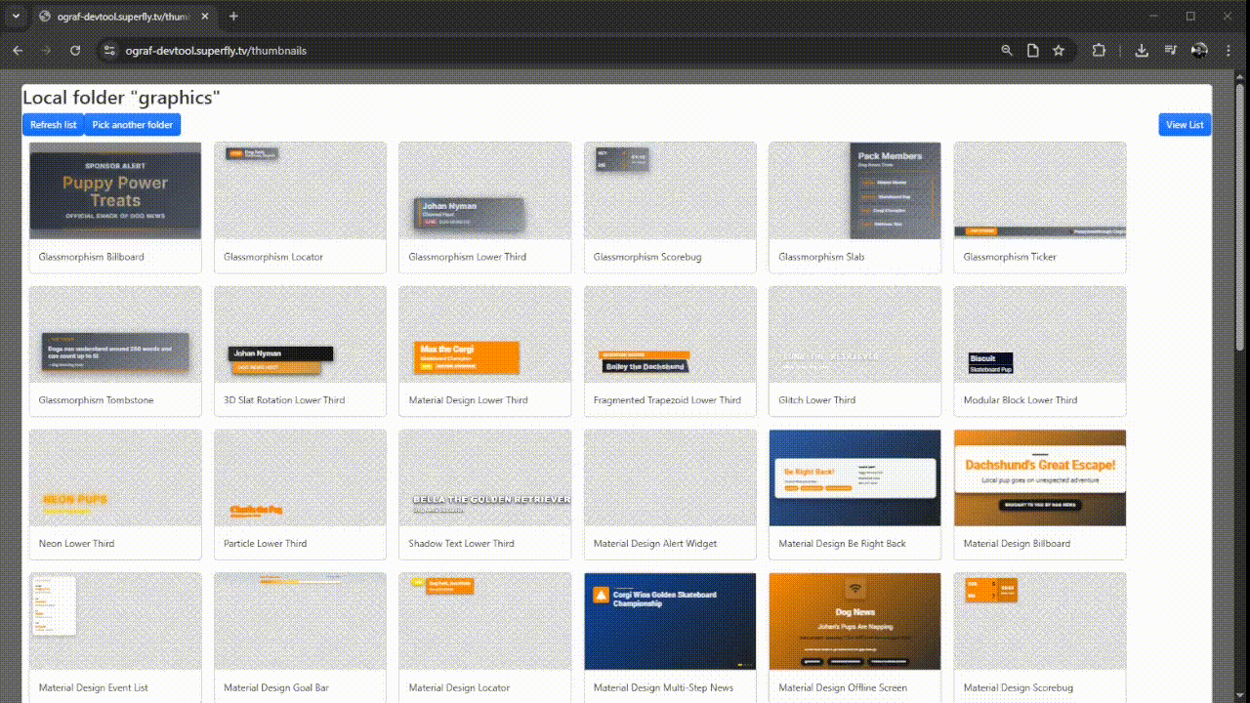Image resolution: width=1250 pixels, height=703 pixels.
Task: Open the Extensions puzzle piece icon
Action: (x=1099, y=51)
